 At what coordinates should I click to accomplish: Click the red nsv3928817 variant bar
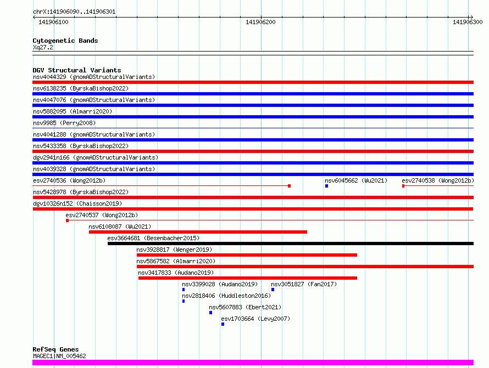pyautogui.click(x=247, y=255)
